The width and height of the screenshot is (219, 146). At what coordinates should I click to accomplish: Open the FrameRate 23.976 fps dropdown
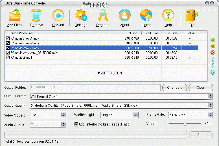(x=210, y=115)
